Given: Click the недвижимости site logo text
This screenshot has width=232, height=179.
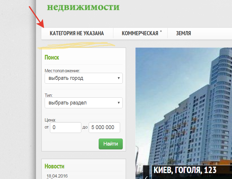Looking at the screenshot, I should point(83,7).
